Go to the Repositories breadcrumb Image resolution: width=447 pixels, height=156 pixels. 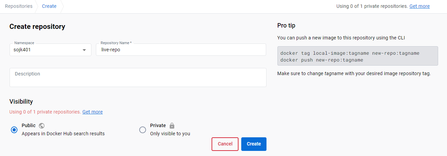point(19,6)
